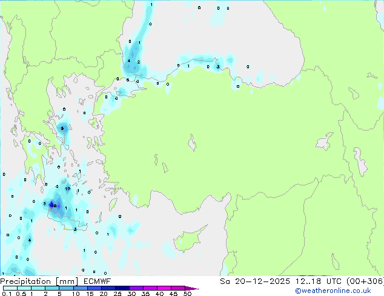
Task: Click the above-50 mm arrow at the legend end
Action: tap(192, 288)
